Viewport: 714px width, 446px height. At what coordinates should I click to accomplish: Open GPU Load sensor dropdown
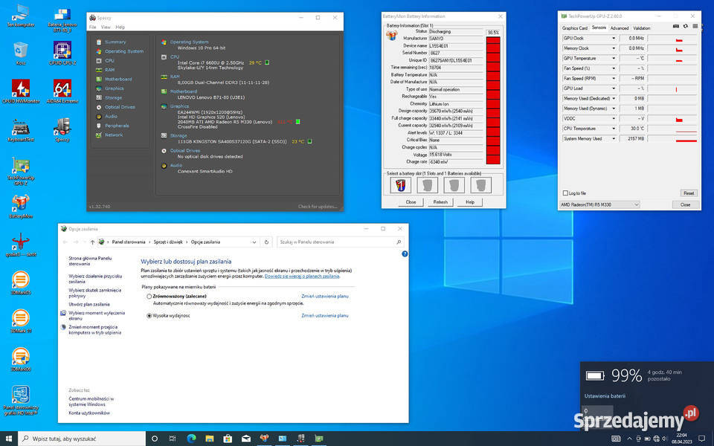[614, 88]
